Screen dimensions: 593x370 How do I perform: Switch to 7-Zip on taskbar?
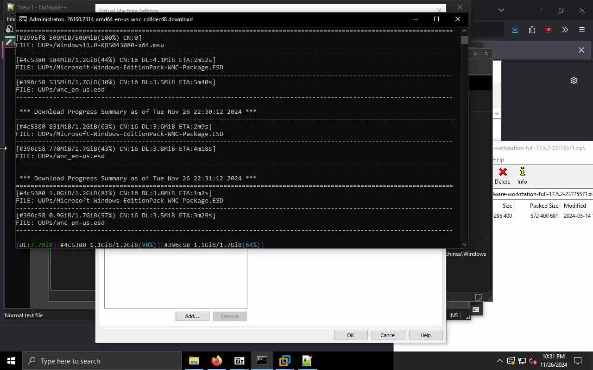pos(239,361)
